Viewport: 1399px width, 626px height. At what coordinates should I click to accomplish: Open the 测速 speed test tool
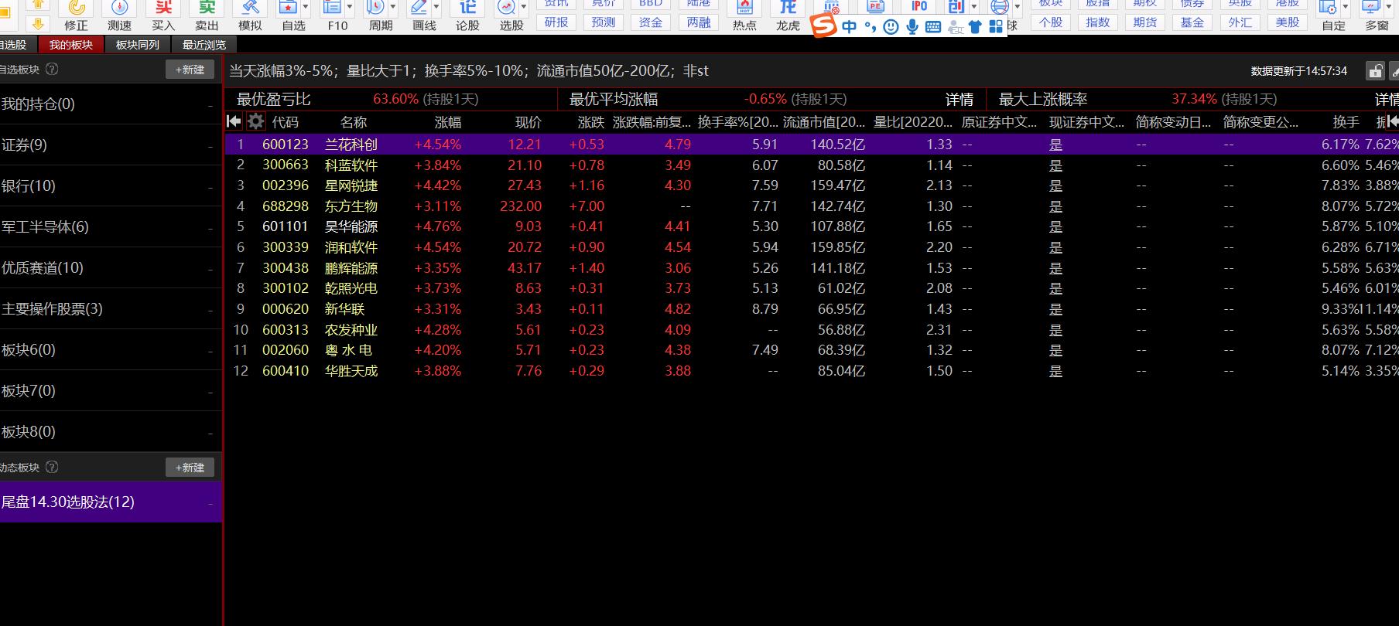click(119, 9)
